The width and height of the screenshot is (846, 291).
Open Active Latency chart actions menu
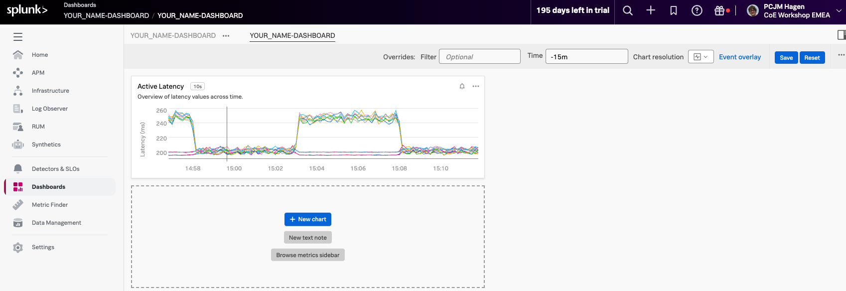(476, 86)
